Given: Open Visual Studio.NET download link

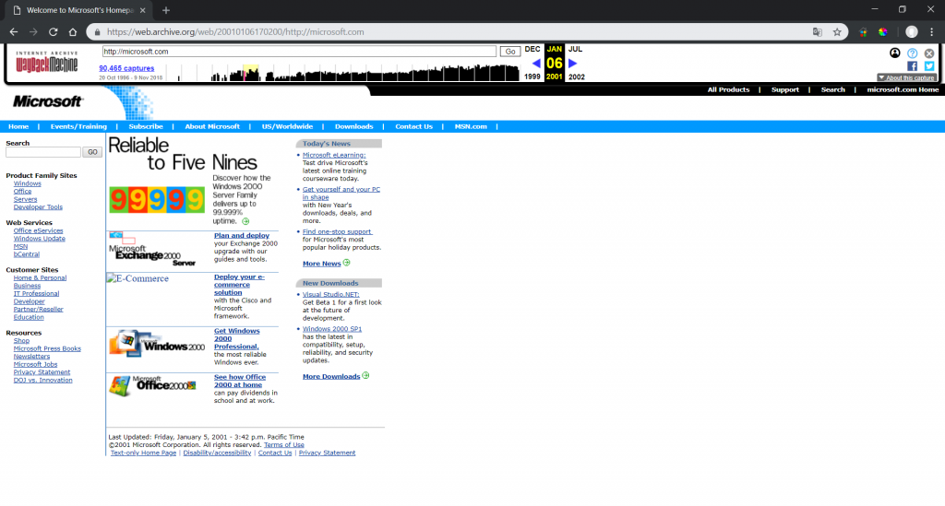Looking at the screenshot, I should coord(331,295).
